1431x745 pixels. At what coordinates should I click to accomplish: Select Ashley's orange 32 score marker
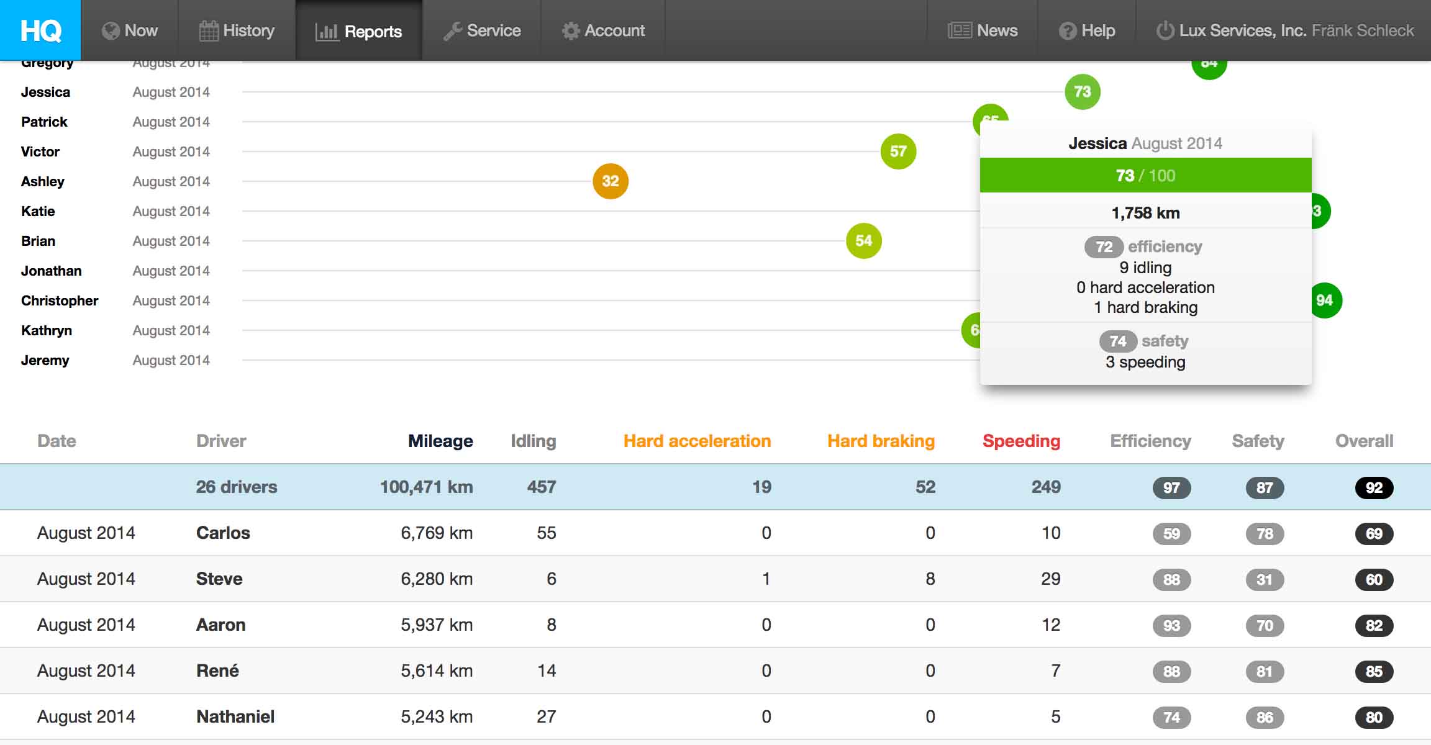click(x=611, y=181)
